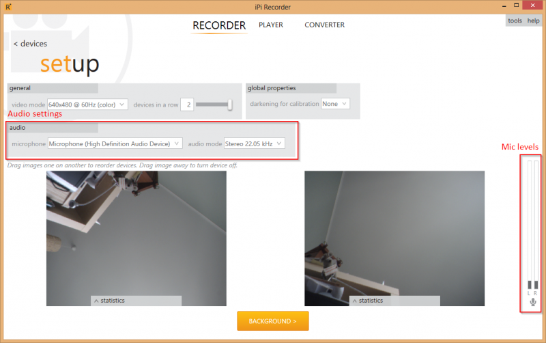This screenshot has height=343, width=546.
Task: Expand statistics on the left camera image
Action: coord(136,301)
